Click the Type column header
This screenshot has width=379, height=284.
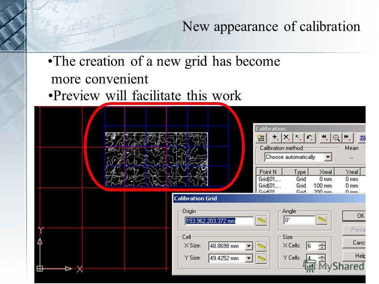point(296,172)
